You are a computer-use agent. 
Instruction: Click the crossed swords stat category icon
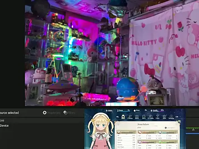(119, 132)
